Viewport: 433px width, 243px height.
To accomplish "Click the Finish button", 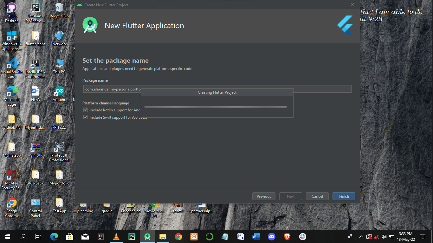I will click(344, 196).
